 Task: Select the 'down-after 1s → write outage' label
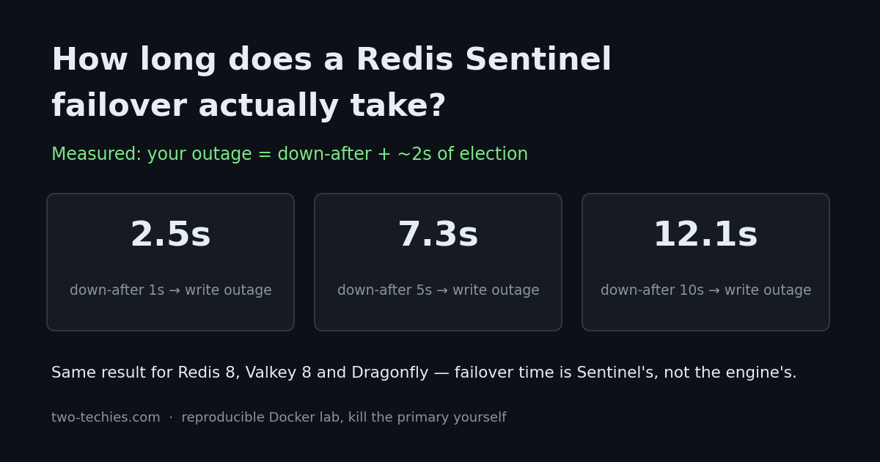click(x=170, y=290)
